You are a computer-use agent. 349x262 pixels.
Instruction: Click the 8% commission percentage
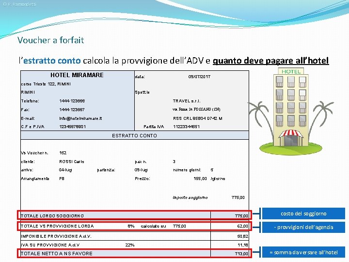[x=131, y=226]
